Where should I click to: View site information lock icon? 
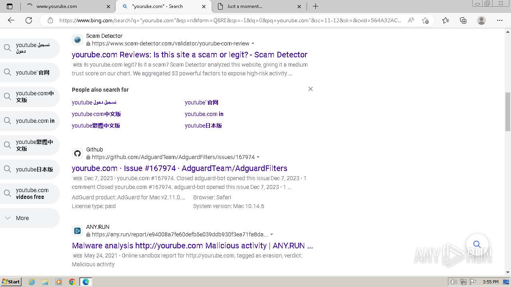click(50, 20)
